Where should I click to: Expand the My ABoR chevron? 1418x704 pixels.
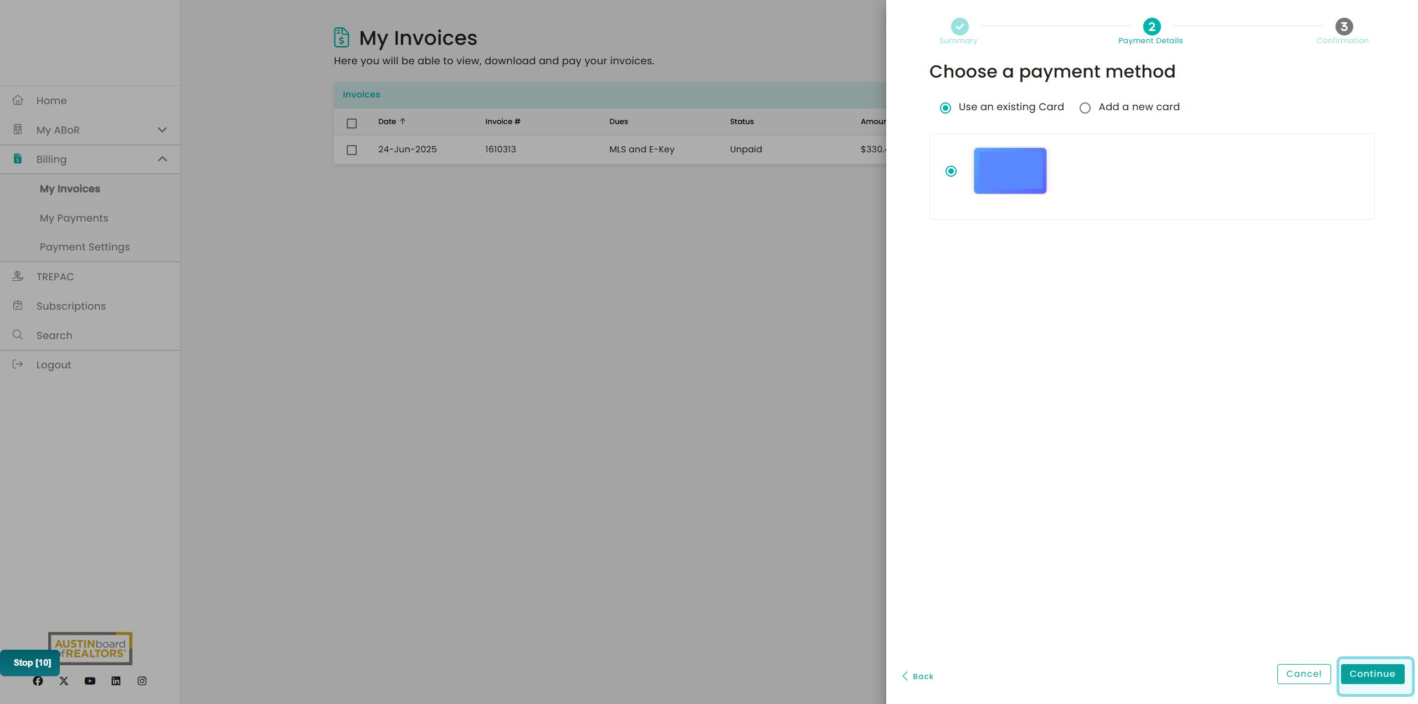162,130
